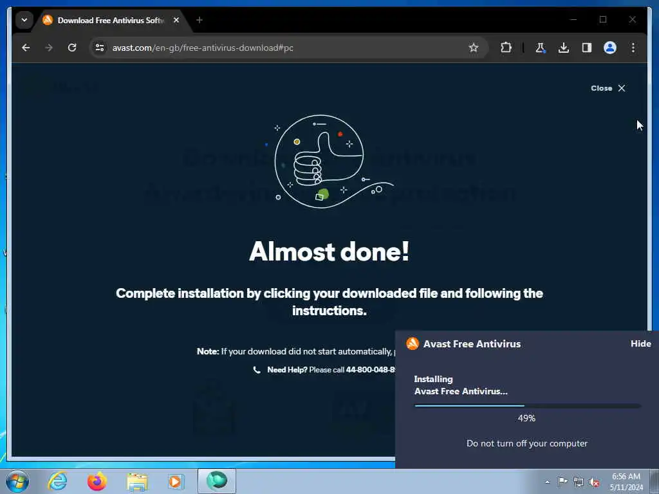Toggle the browser side panel
This screenshot has height=494, width=659.
[x=587, y=48]
